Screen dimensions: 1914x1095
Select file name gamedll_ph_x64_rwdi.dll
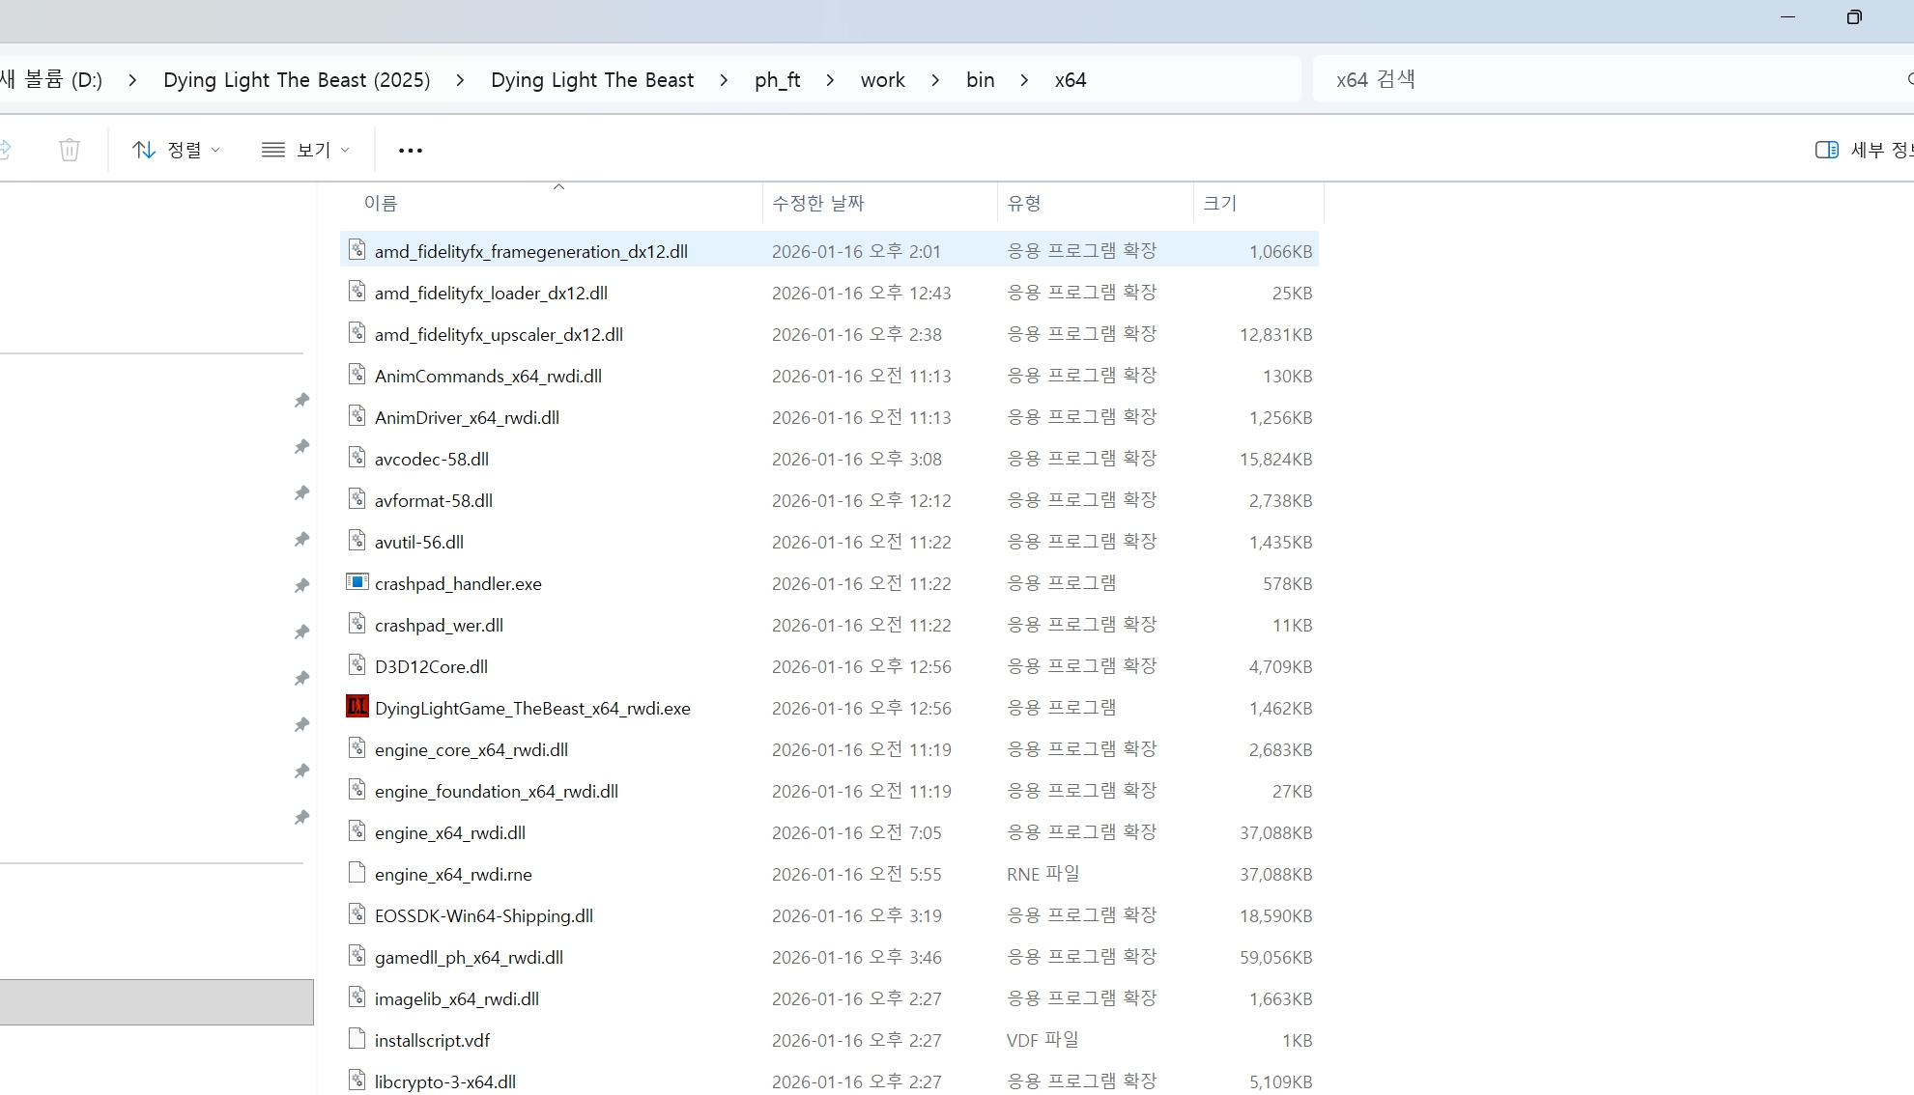pyautogui.click(x=469, y=958)
